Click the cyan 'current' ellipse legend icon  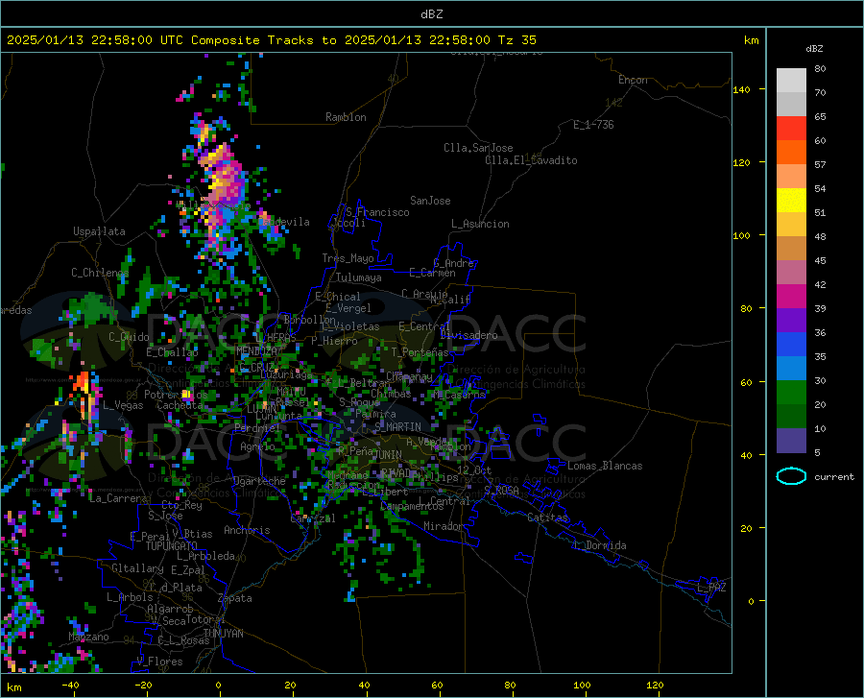[791, 476]
